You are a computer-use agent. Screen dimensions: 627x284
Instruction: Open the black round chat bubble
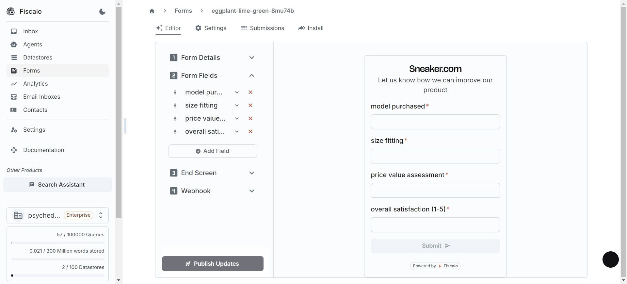(611, 259)
